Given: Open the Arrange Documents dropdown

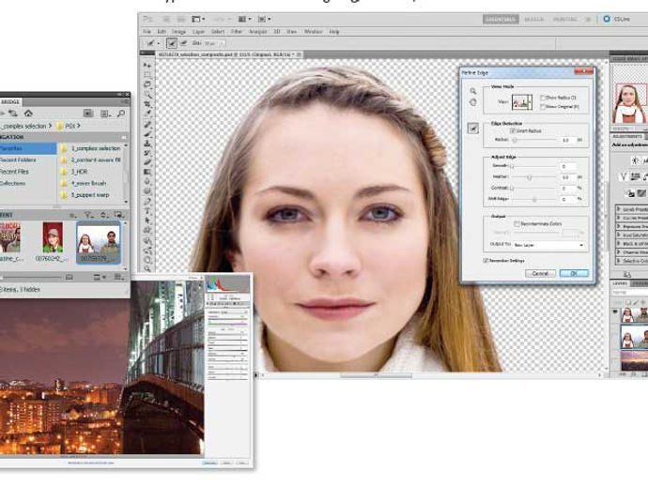Looking at the screenshot, I should point(244,19).
